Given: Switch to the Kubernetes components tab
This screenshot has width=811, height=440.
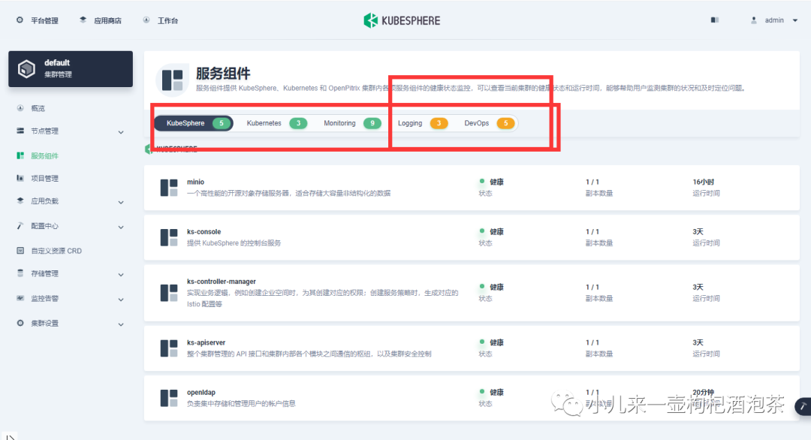Looking at the screenshot, I should pyautogui.click(x=276, y=123).
